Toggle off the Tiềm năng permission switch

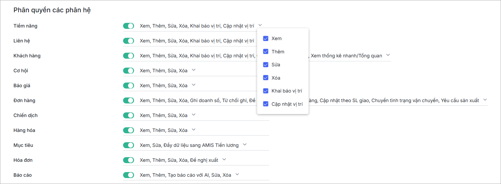128,26
